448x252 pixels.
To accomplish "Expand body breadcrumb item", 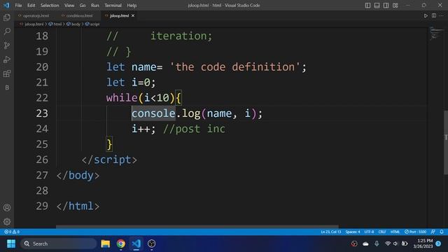I will click(x=76, y=24).
